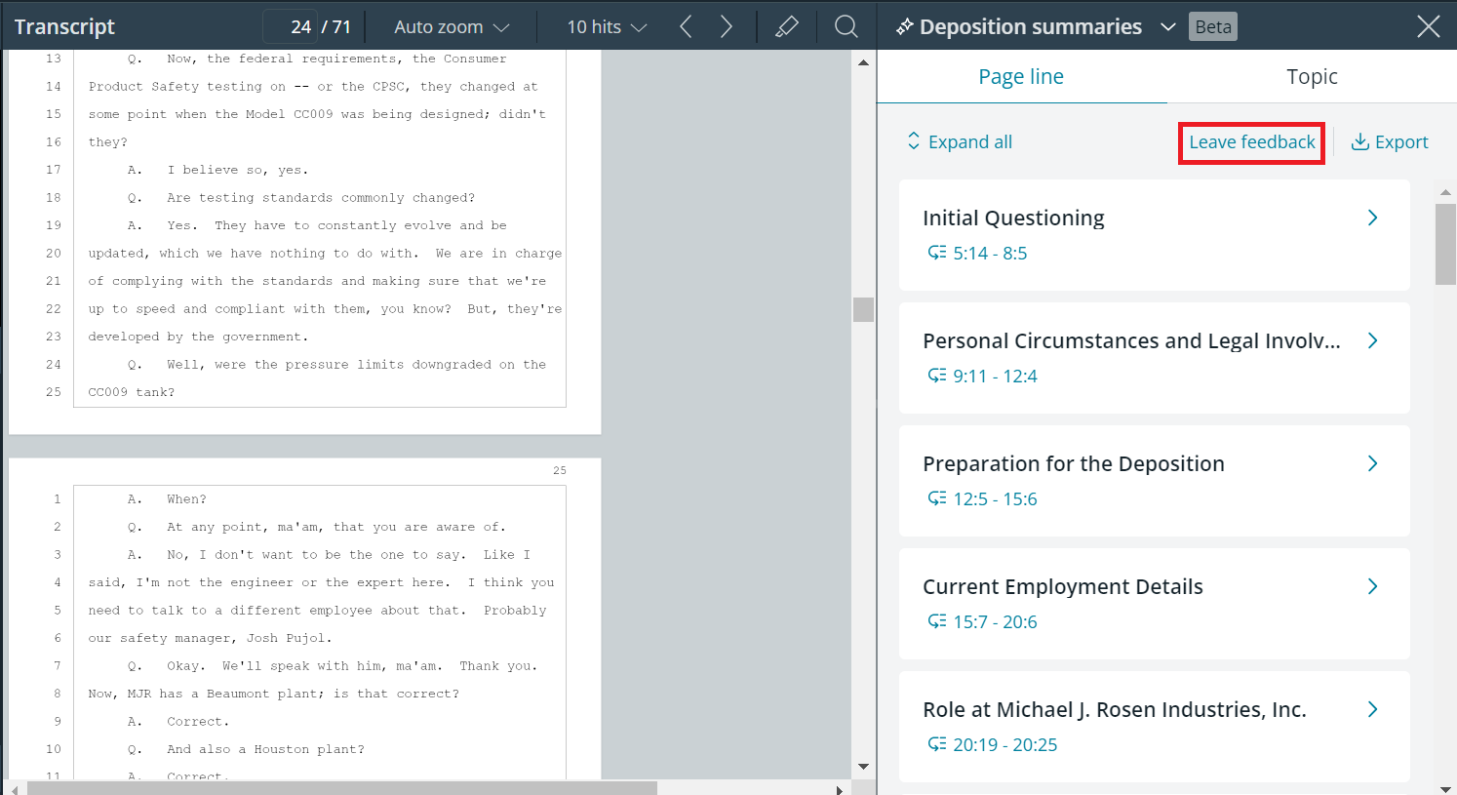
Task: Click the page-line icon under Current Employment Details
Action: tap(937, 621)
